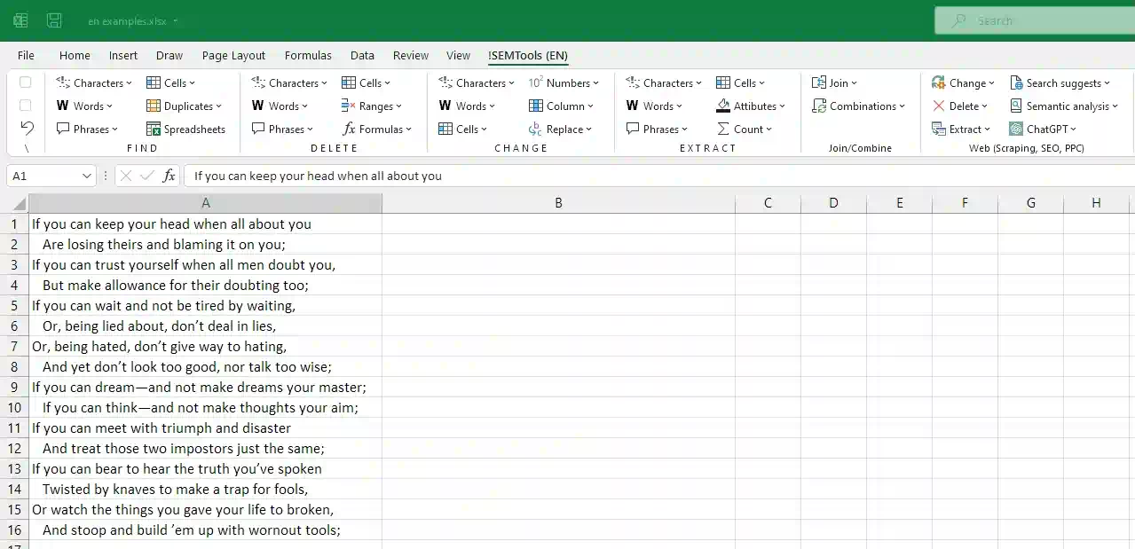Click the undo arrow in ribbon
This screenshot has height=549, width=1135.
[27, 129]
